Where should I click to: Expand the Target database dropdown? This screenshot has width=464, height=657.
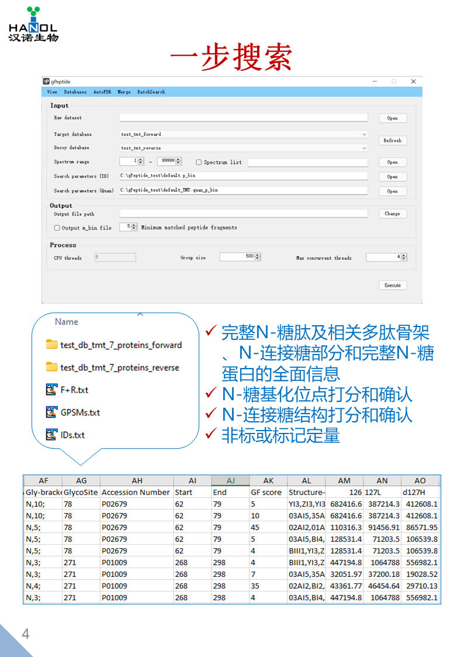pos(364,135)
